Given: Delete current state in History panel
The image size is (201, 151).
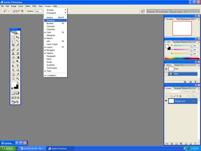Looking at the screenshot, I should [x=195, y=82].
